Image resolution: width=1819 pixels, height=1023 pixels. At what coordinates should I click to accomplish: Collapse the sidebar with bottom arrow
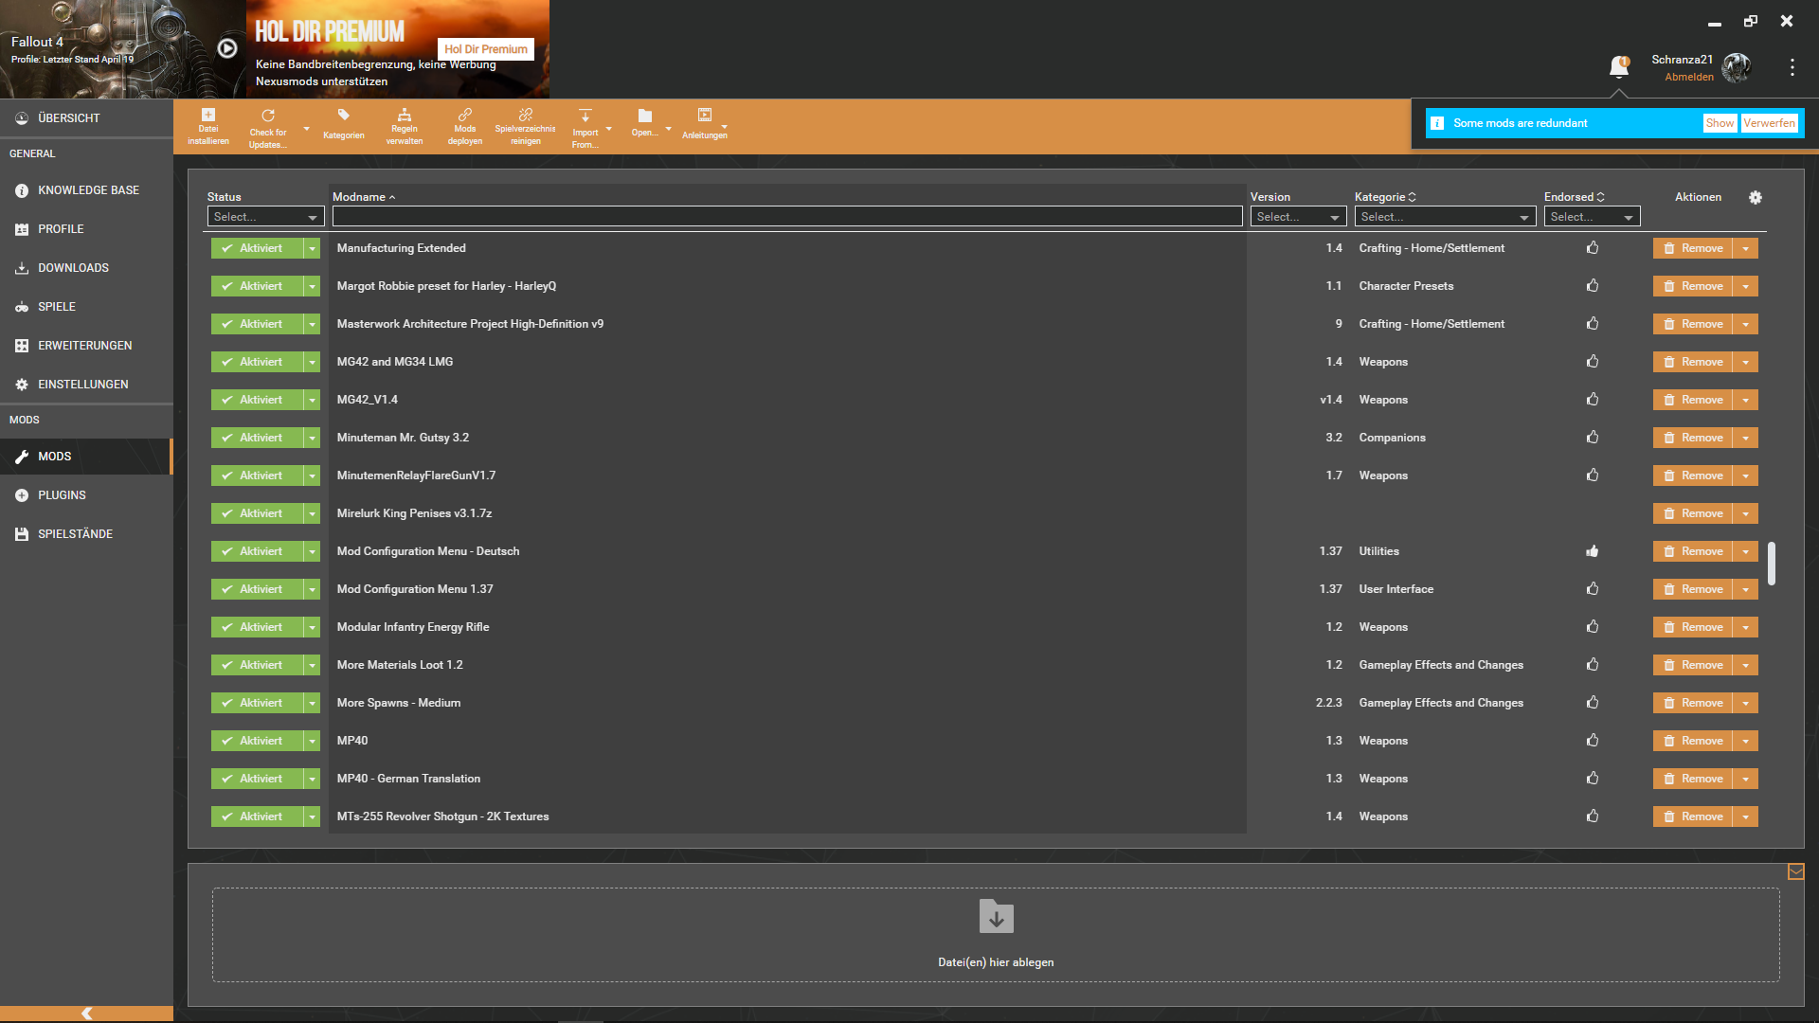coord(86,1014)
